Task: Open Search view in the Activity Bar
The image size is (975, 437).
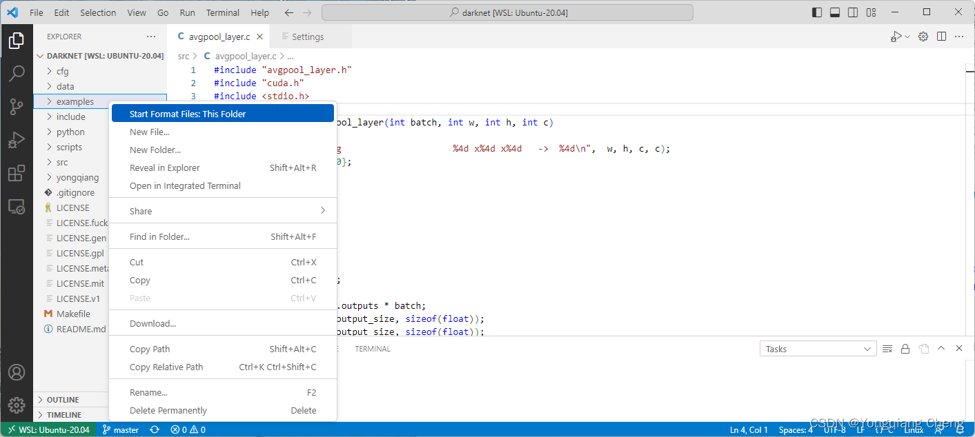Action: tap(17, 74)
